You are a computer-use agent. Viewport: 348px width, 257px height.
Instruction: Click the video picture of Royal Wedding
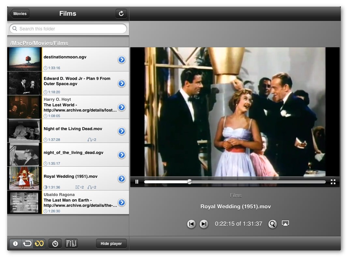point(235,112)
